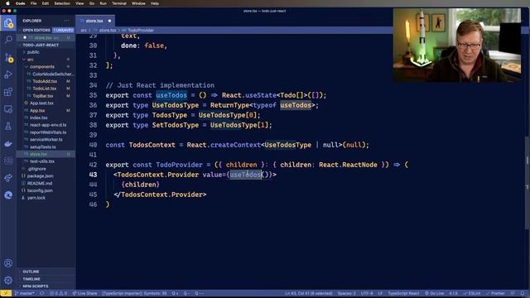Open the Window menu

click(138, 3)
